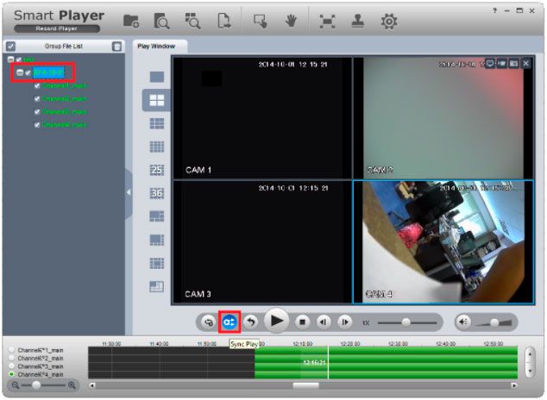The height and width of the screenshot is (400, 547).
Task: Collapse the left file list panel
Action: 129,192
